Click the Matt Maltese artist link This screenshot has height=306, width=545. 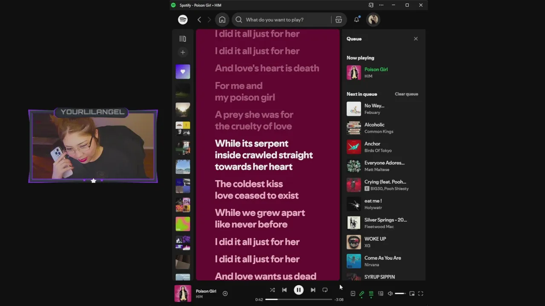377,170
